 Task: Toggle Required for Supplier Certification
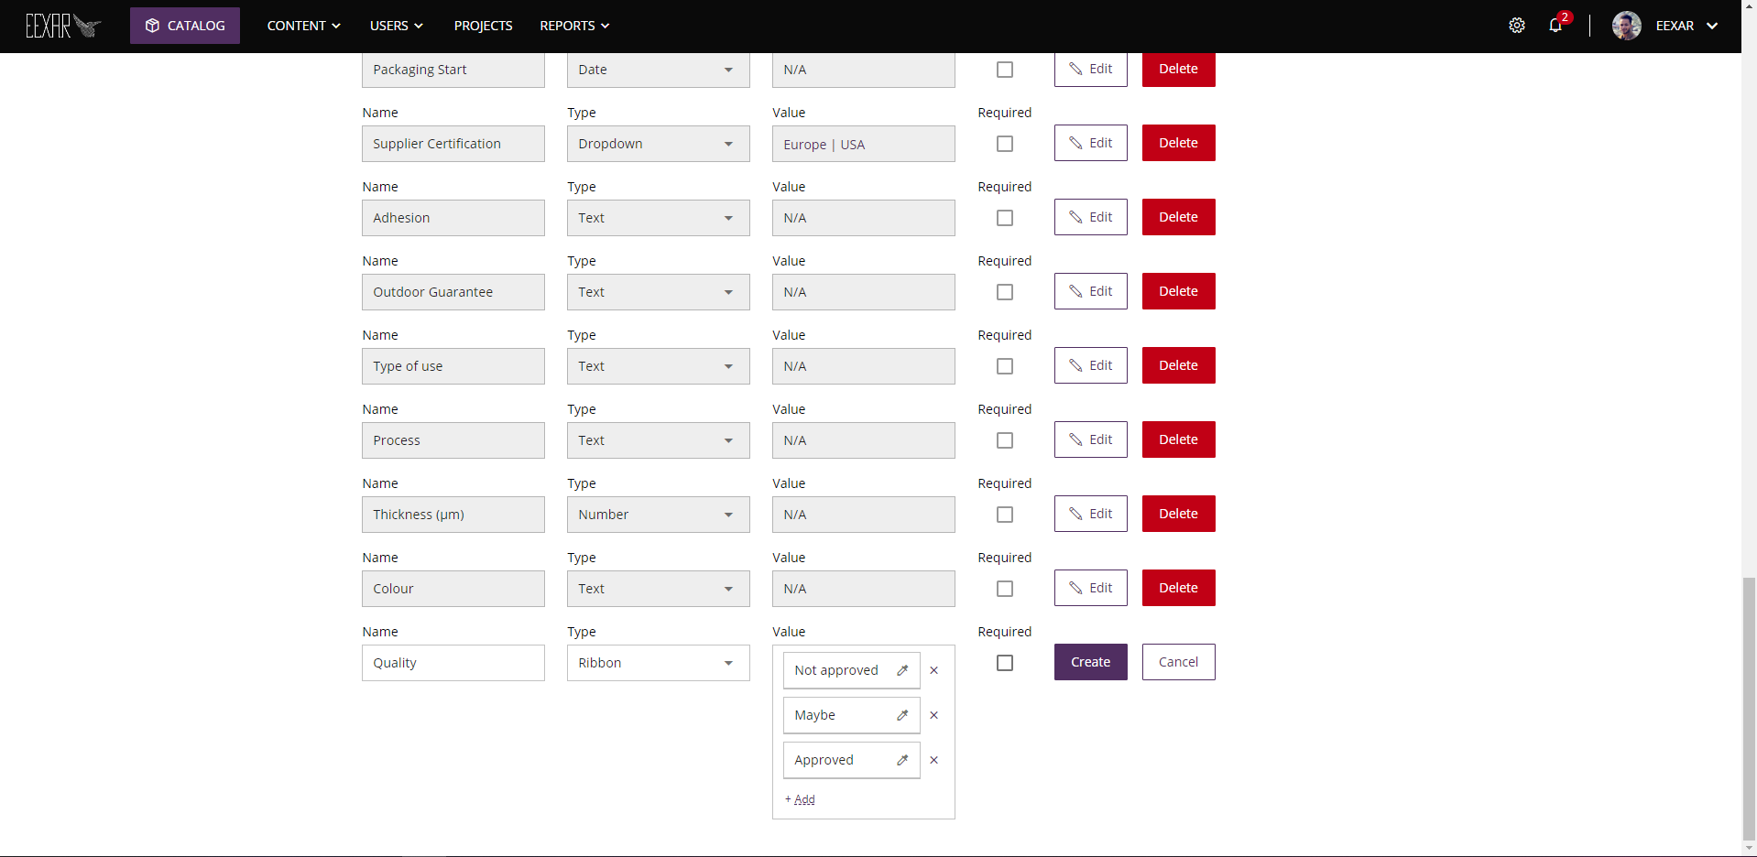[1005, 144]
